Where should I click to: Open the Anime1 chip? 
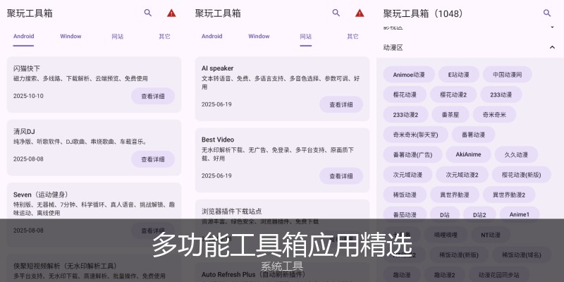point(520,215)
